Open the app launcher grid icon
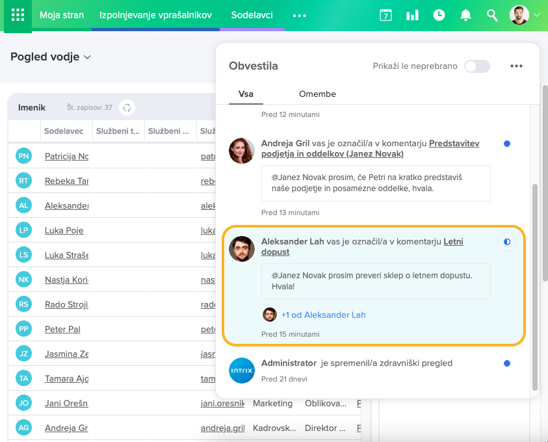The width and height of the screenshot is (548, 442). [18, 15]
